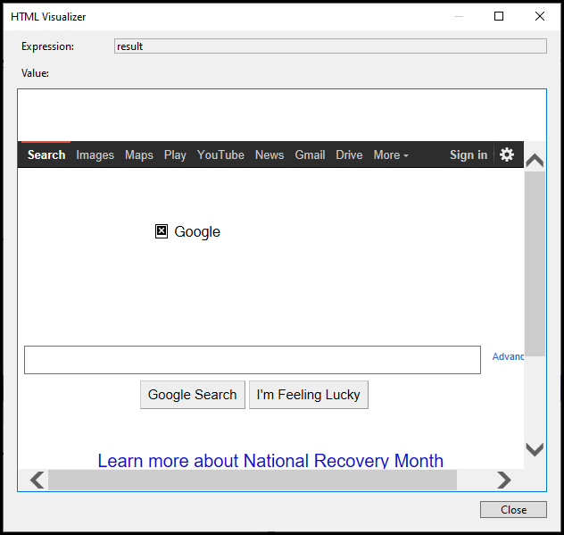The height and width of the screenshot is (535, 564).
Task: Select the Search tab in Google bar
Action: (x=46, y=155)
